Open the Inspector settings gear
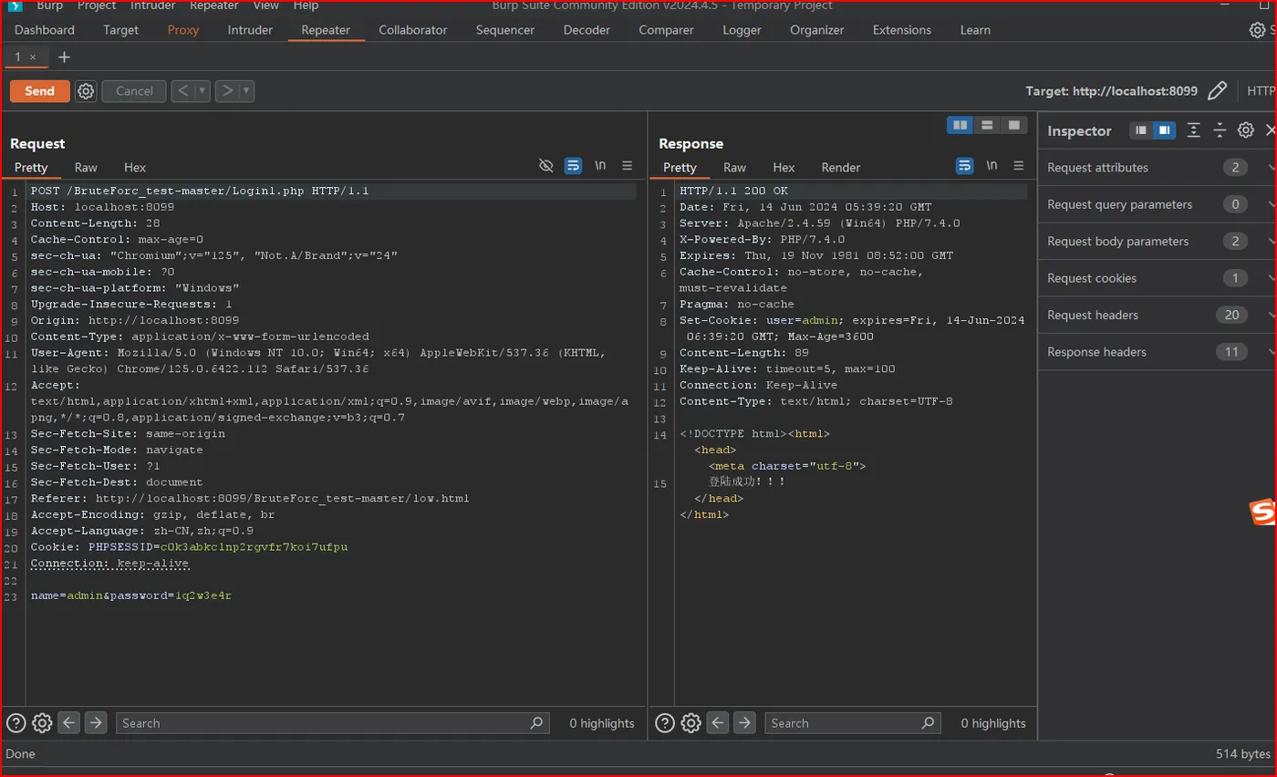Screen dimensions: 1277x777 (1245, 130)
